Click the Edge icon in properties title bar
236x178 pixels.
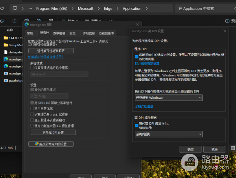point(27,25)
